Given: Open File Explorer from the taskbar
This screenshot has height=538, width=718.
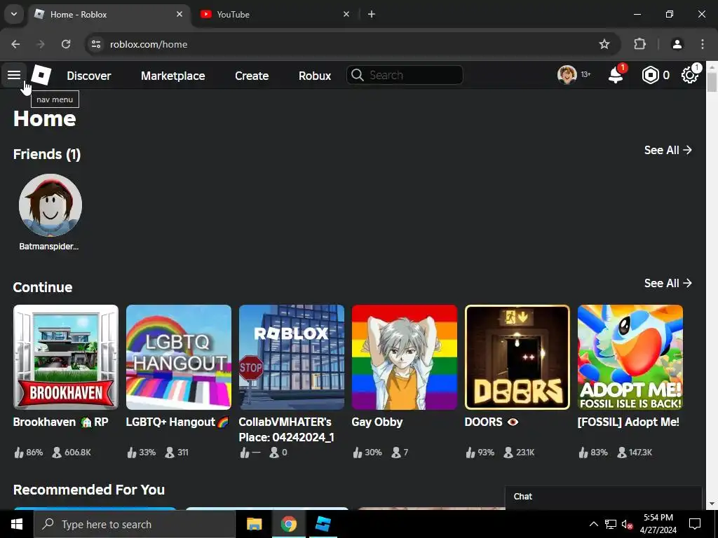Looking at the screenshot, I should pyautogui.click(x=254, y=524).
